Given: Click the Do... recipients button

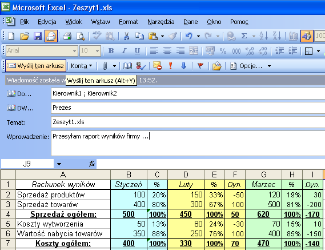Looking at the screenshot, I should 19,94.
